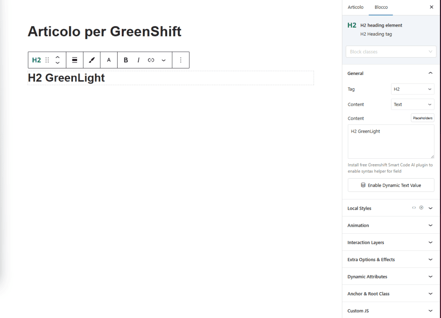The height and width of the screenshot is (318, 441).
Task: Close the settings sidebar
Action: point(432,7)
